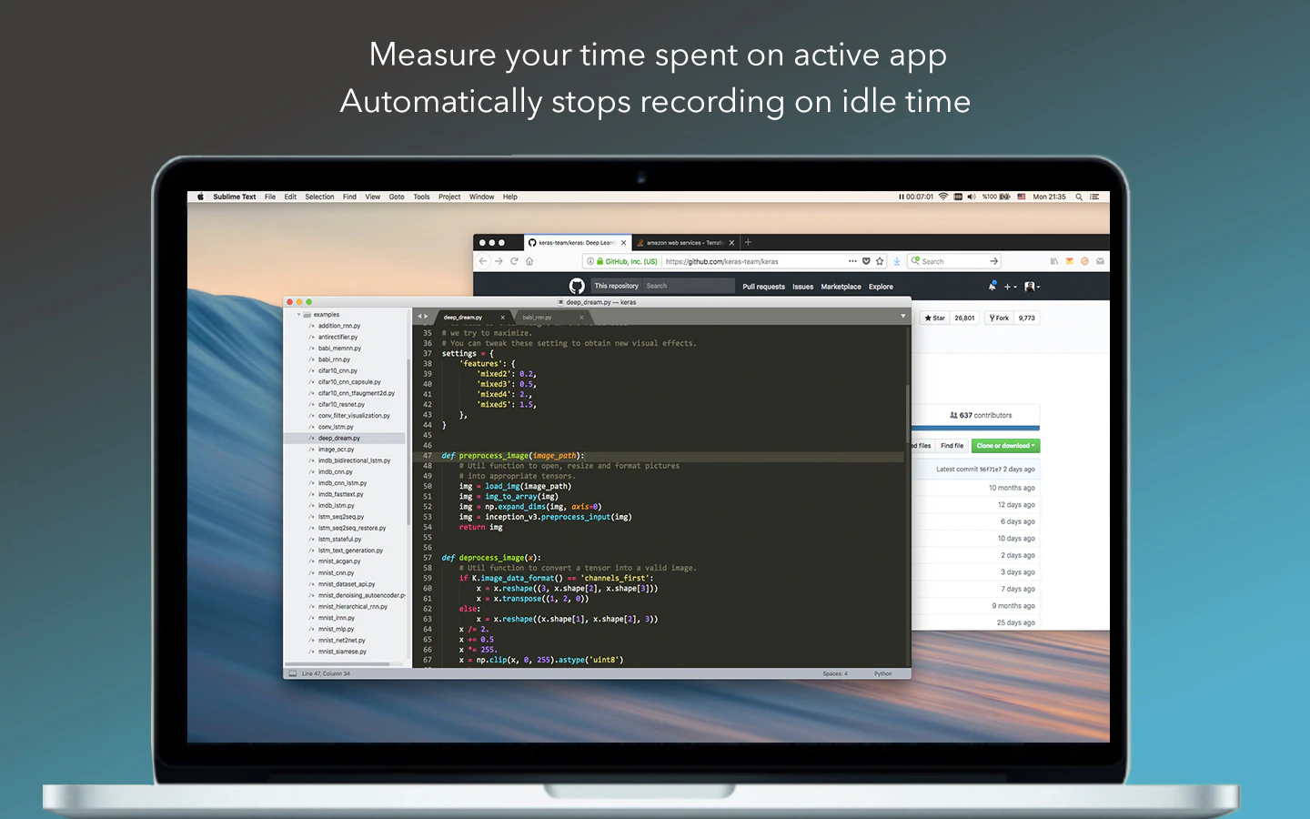Click the GitHub repository search field

(x=688, y=286)
